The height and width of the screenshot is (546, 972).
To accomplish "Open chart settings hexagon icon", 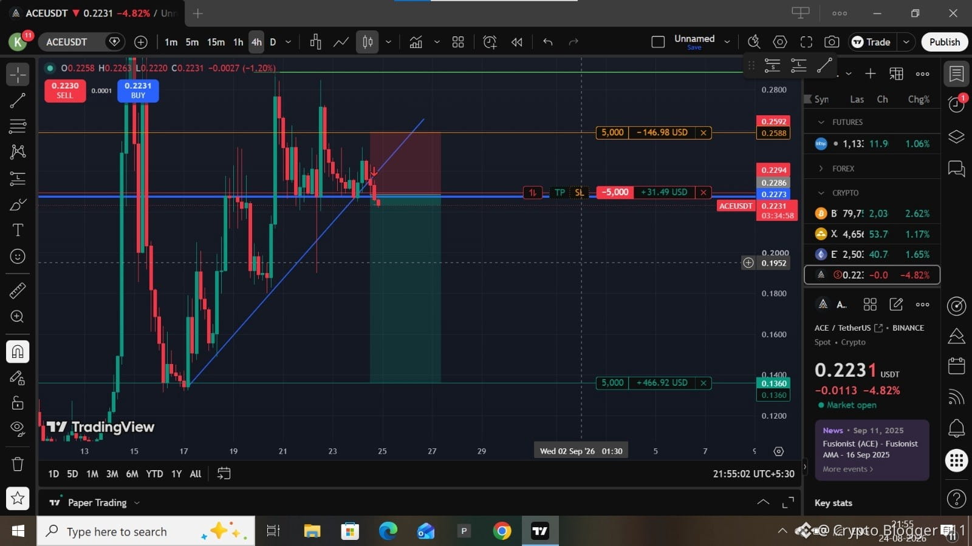I will pos(780,42).
